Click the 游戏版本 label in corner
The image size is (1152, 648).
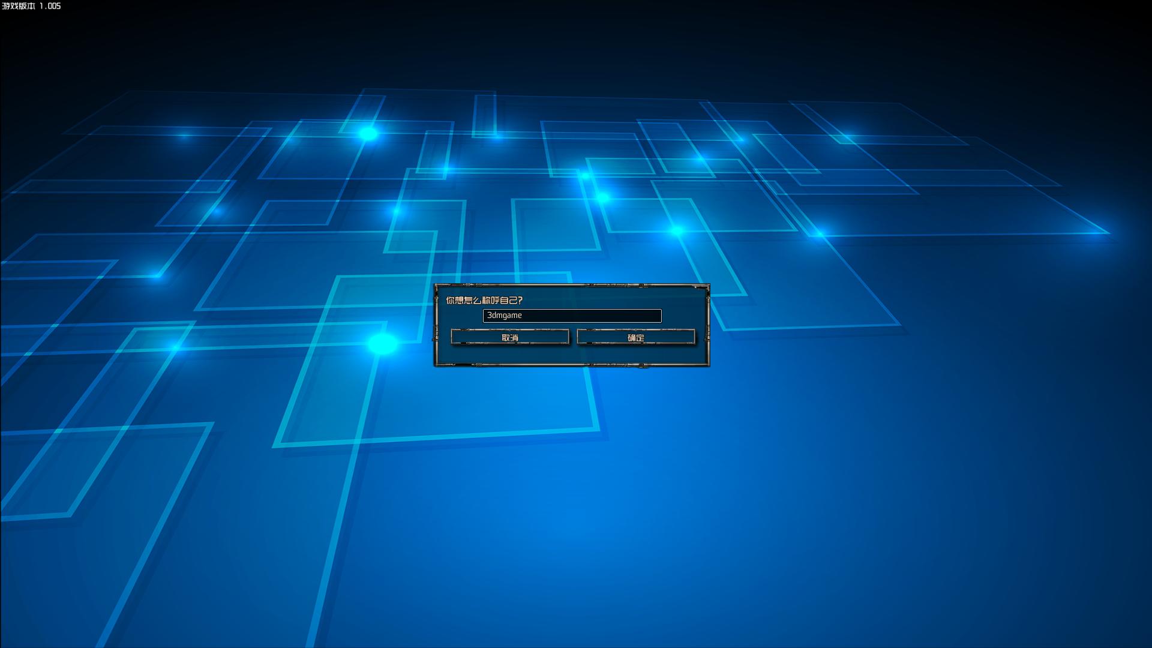(19, 6)
